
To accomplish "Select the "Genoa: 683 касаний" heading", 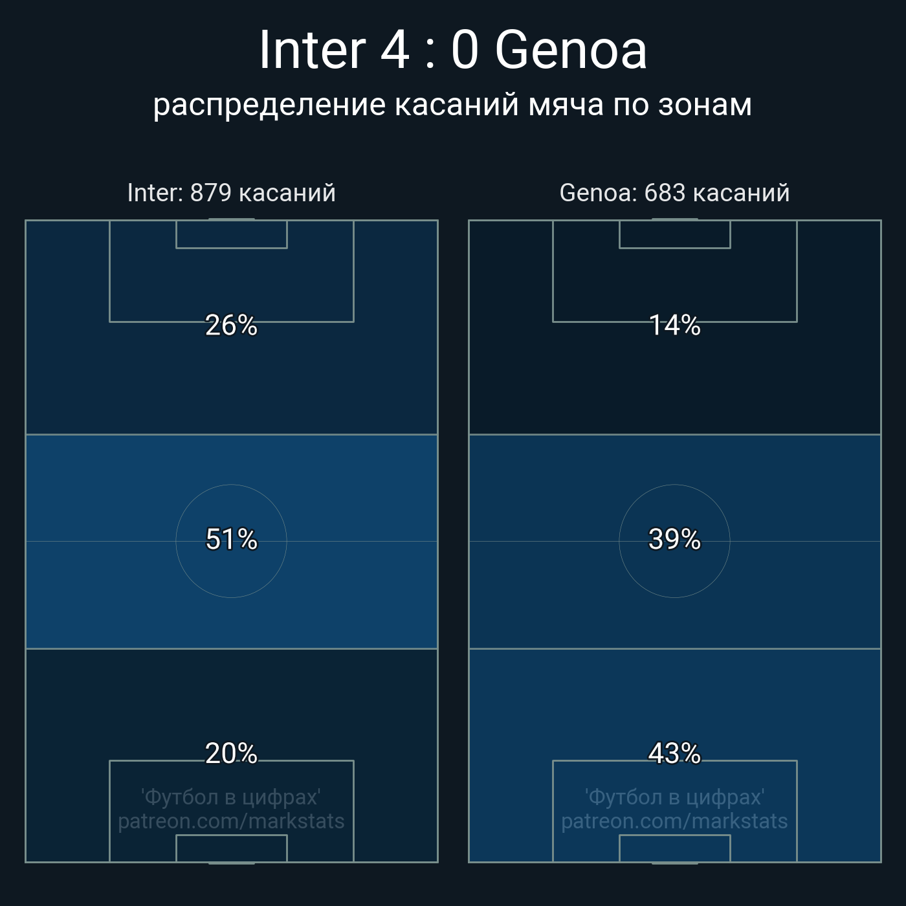I will click(x=674, y=193).
